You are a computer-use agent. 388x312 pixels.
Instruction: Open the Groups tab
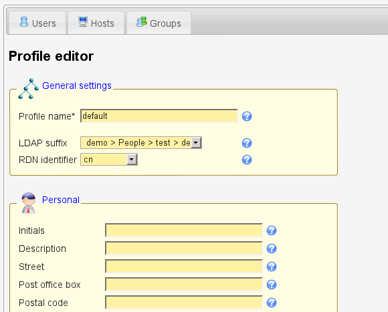[159, 23]
